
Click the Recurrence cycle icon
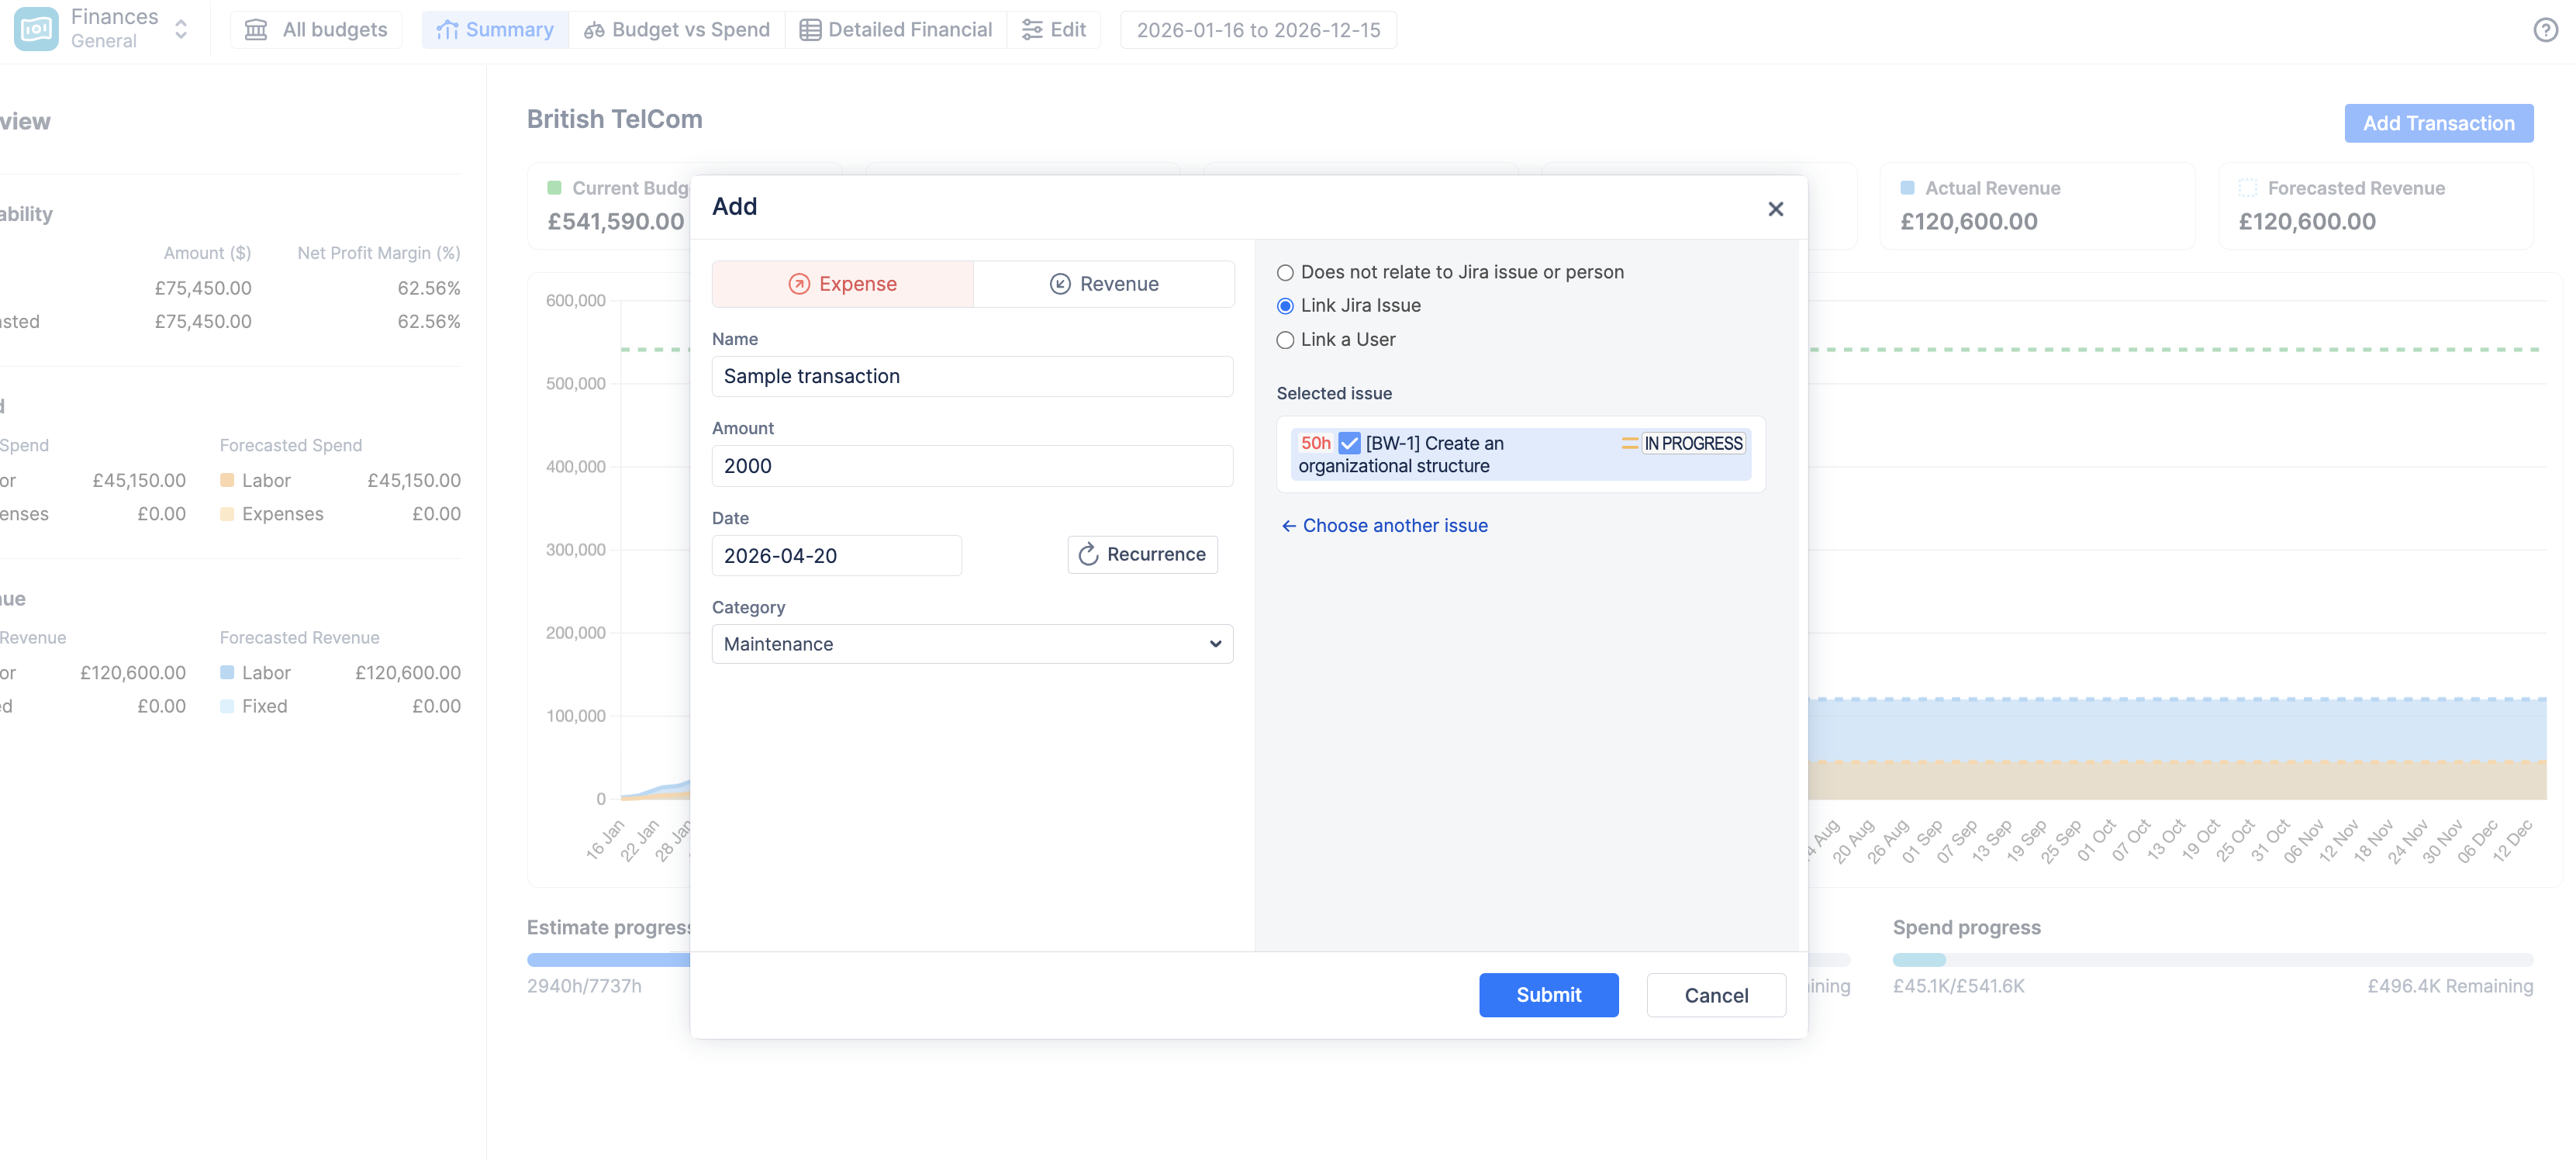tap(1088, 555)
